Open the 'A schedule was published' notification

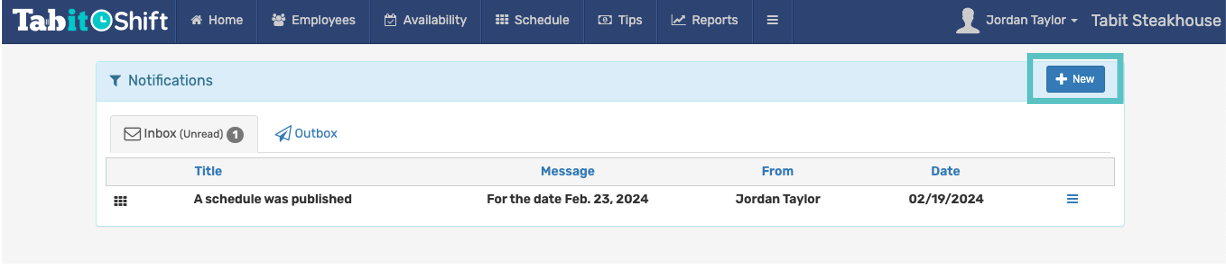[x=273, y=199]
